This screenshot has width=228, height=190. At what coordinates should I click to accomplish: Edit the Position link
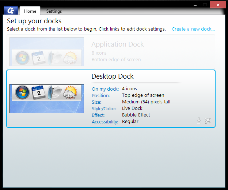pos(100,96)
